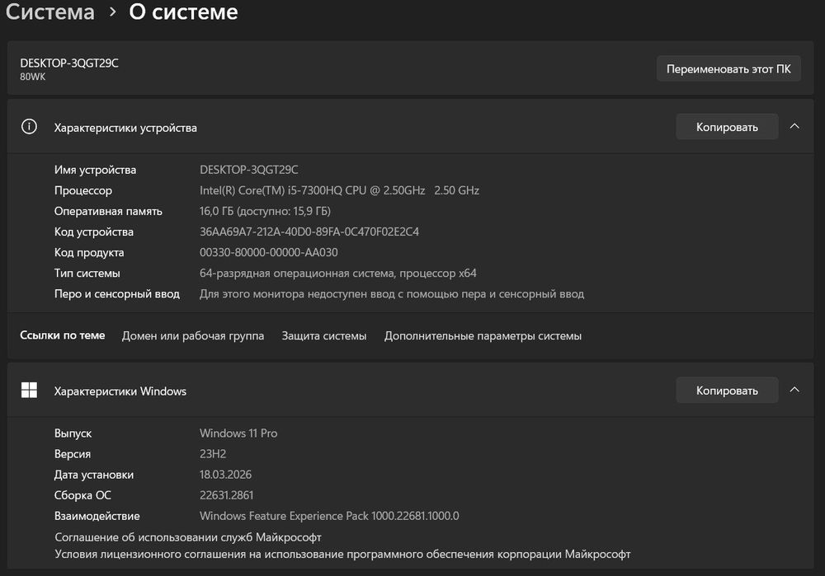
Task: Click the breadcrumb arrow separator after Система
Action: (x=112, y=12)
